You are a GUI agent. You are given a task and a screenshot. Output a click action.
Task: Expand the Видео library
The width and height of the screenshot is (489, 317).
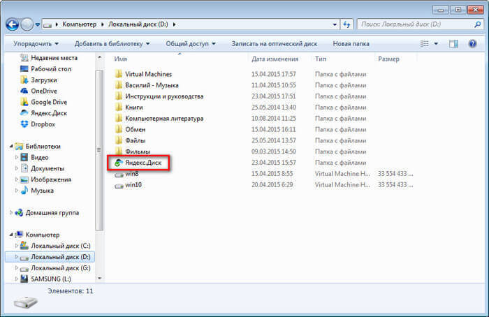[x=17, y=157]
